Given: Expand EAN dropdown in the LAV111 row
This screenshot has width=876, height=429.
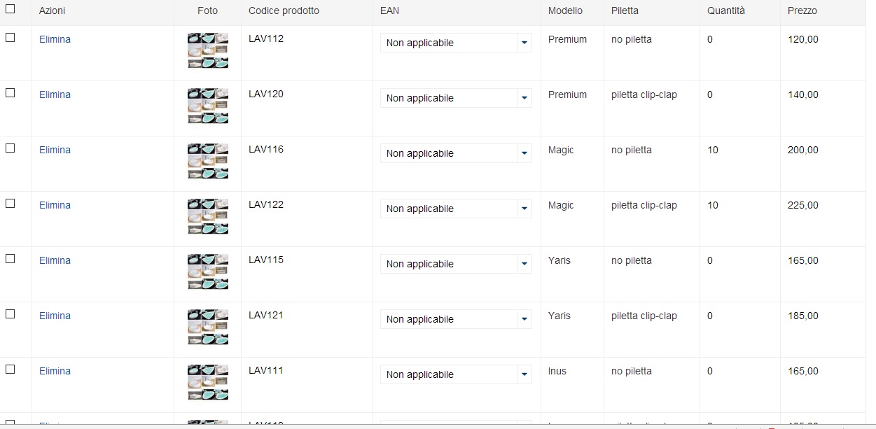Looking at the screenshot, I should (x=524, y=374).
